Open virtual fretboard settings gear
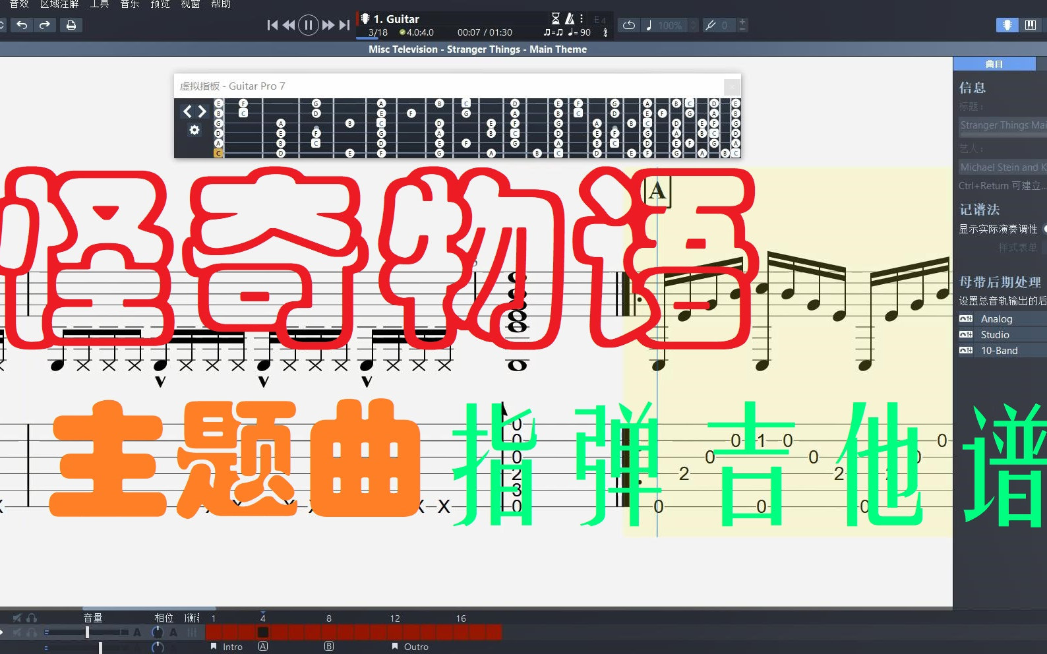Screen dimensions: 1047x654 (x=194, y=131)
